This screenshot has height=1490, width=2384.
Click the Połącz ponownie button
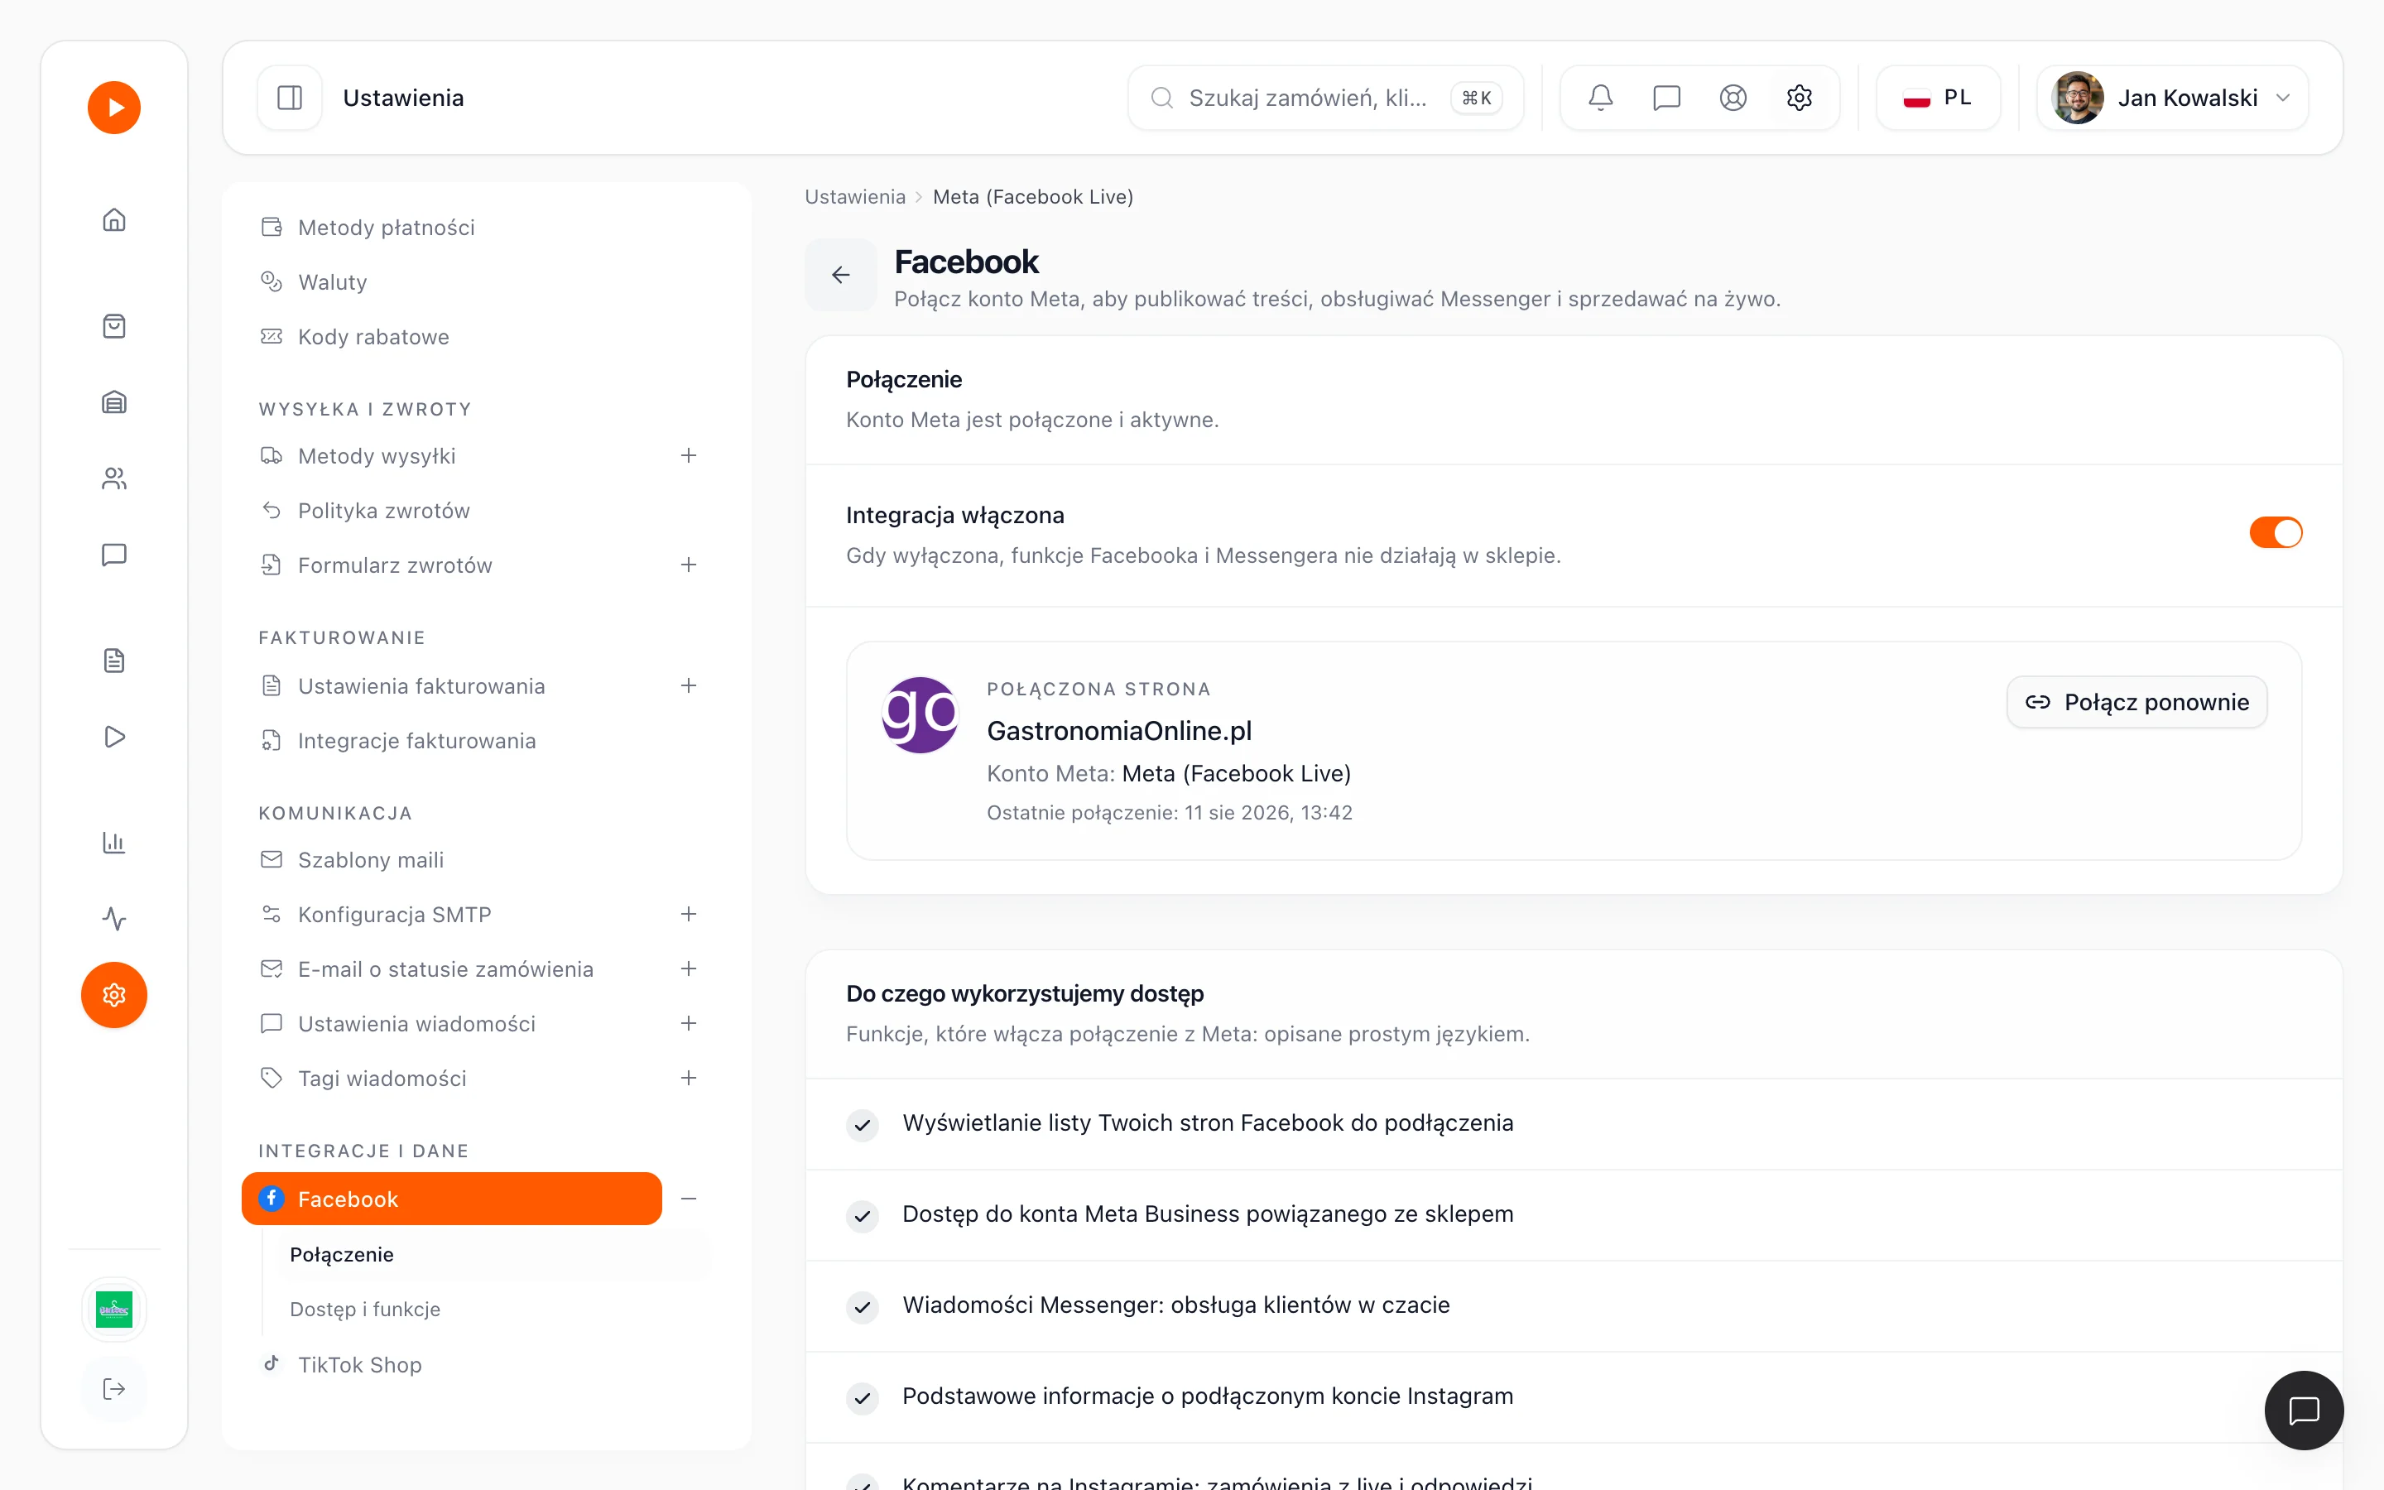(2136, 702)
